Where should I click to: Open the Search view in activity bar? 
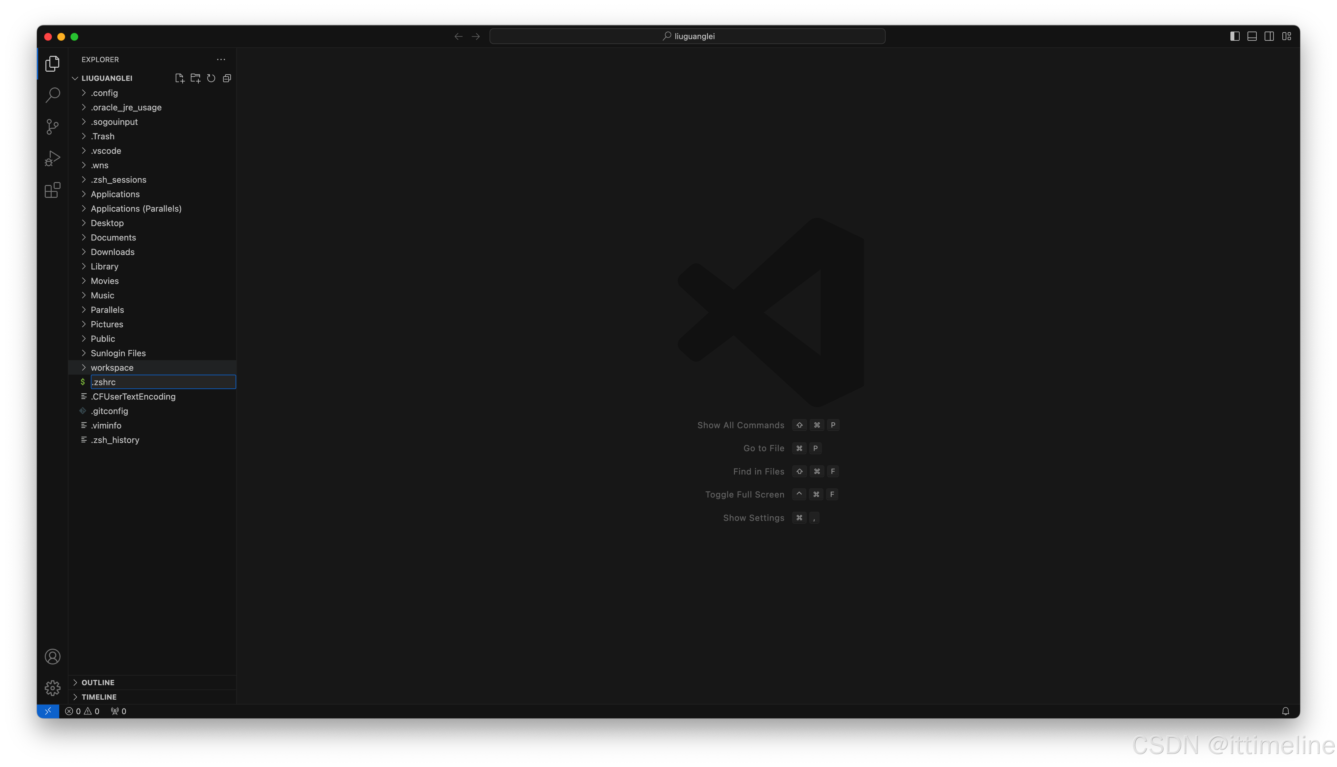tap(52, 95)
